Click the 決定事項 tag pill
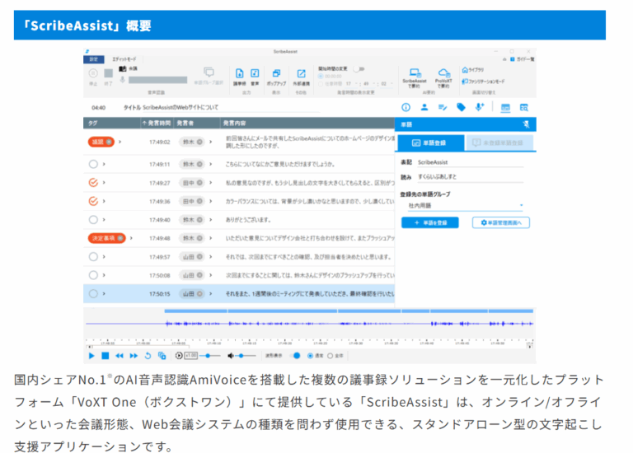Screen dimensions: 633x453 [x=106, y=238]
